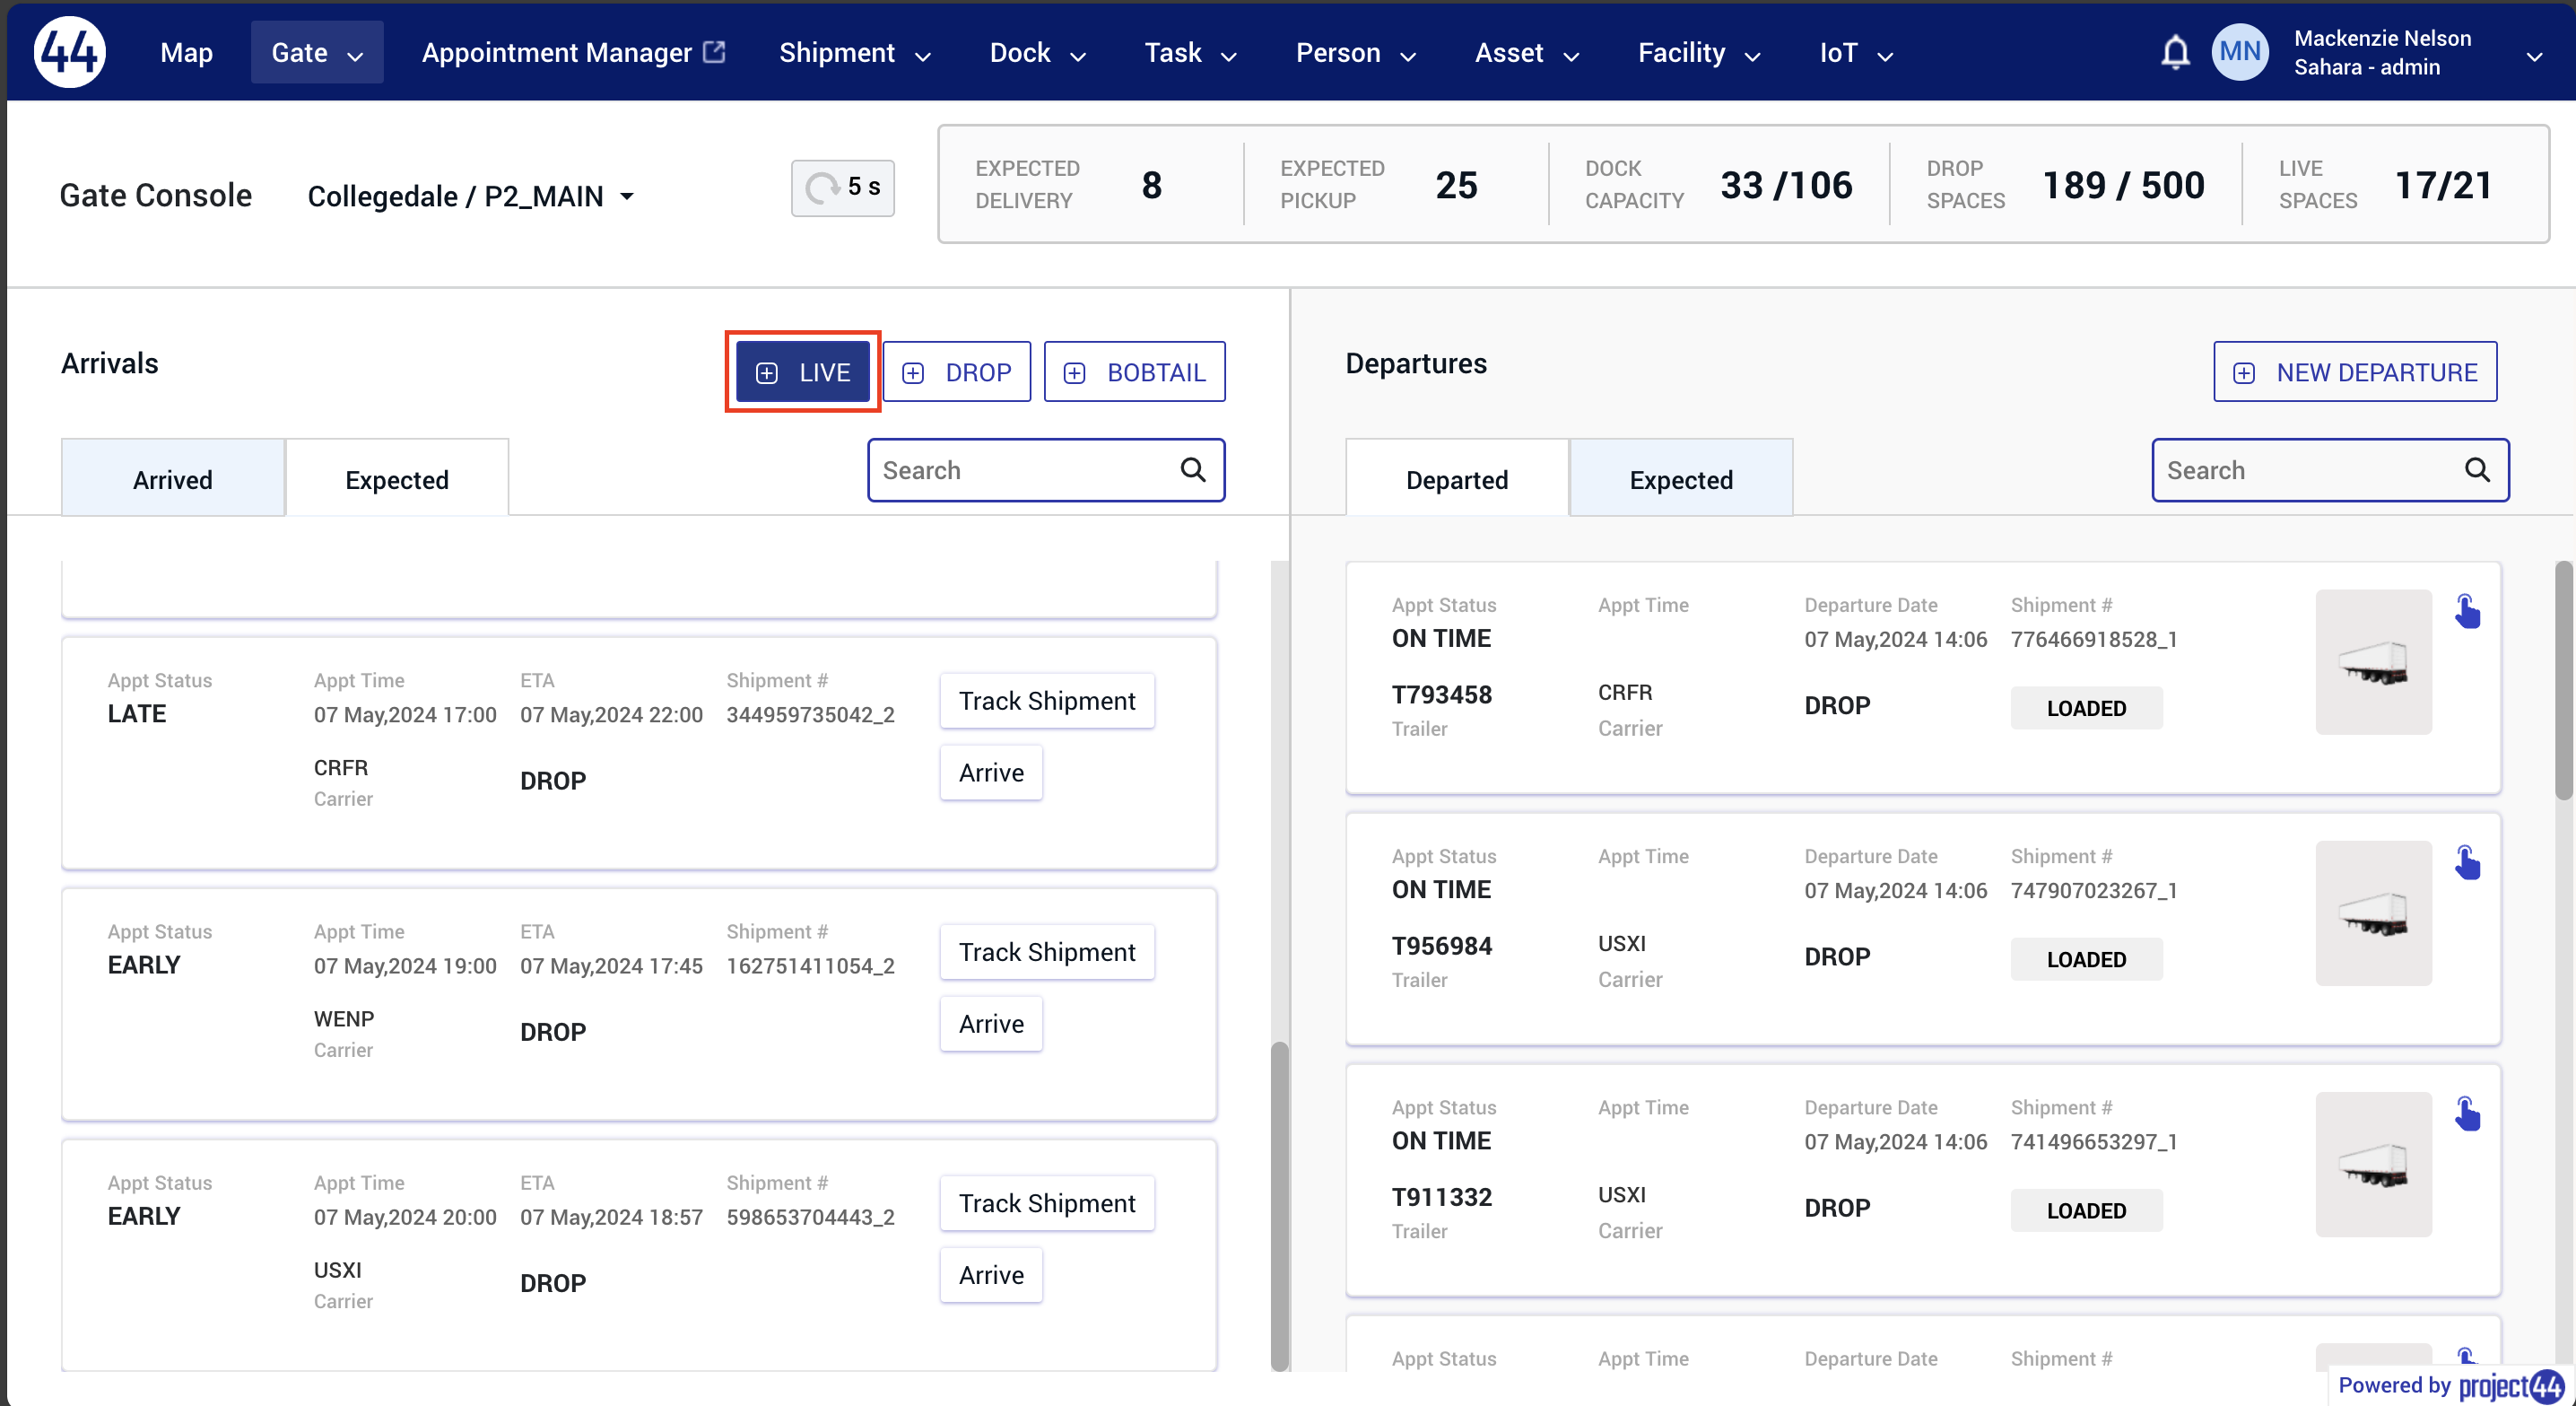2576x1406 pixels.
Task: Click the Drop Spaces value 189 / 500
Action: pyautogui.click(x=2123, y=185)
